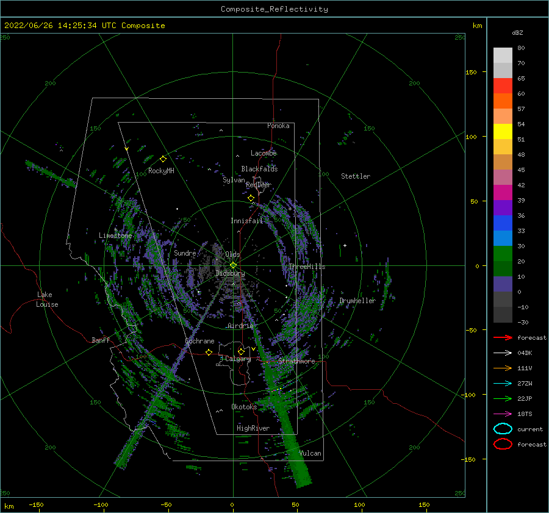The width and height of the screenshot is (549, 513).
Task: Click the Ponoka label
Action: pos(278,126)
